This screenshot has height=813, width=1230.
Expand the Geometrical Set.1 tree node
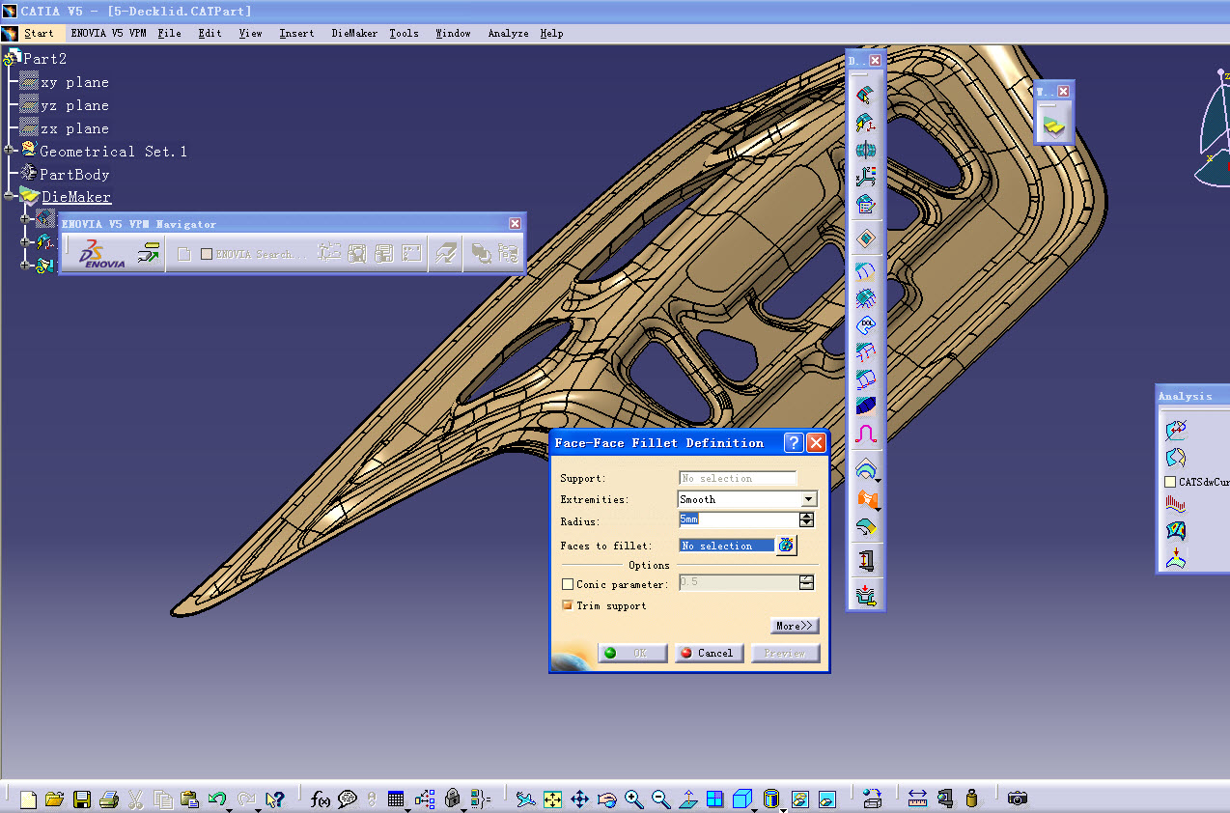9,150
